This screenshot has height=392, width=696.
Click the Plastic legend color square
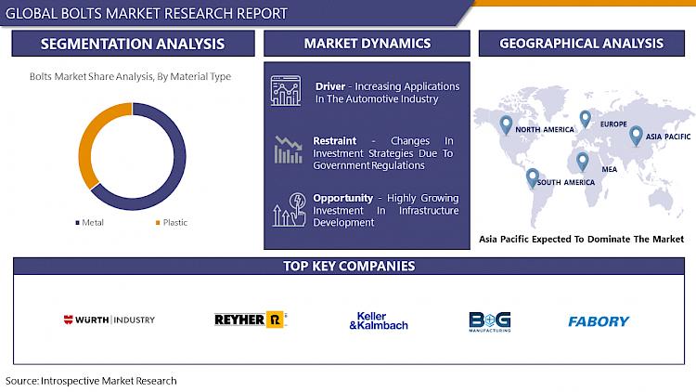point(158,223)
